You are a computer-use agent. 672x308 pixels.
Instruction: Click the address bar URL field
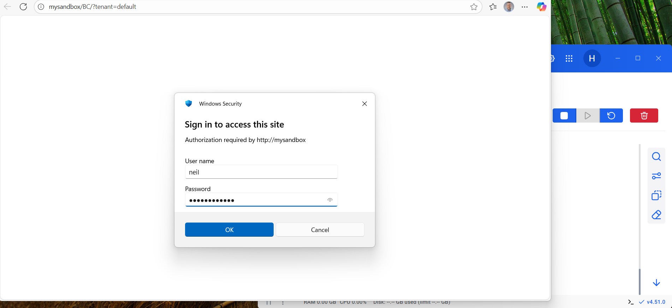tap(258, 7)
